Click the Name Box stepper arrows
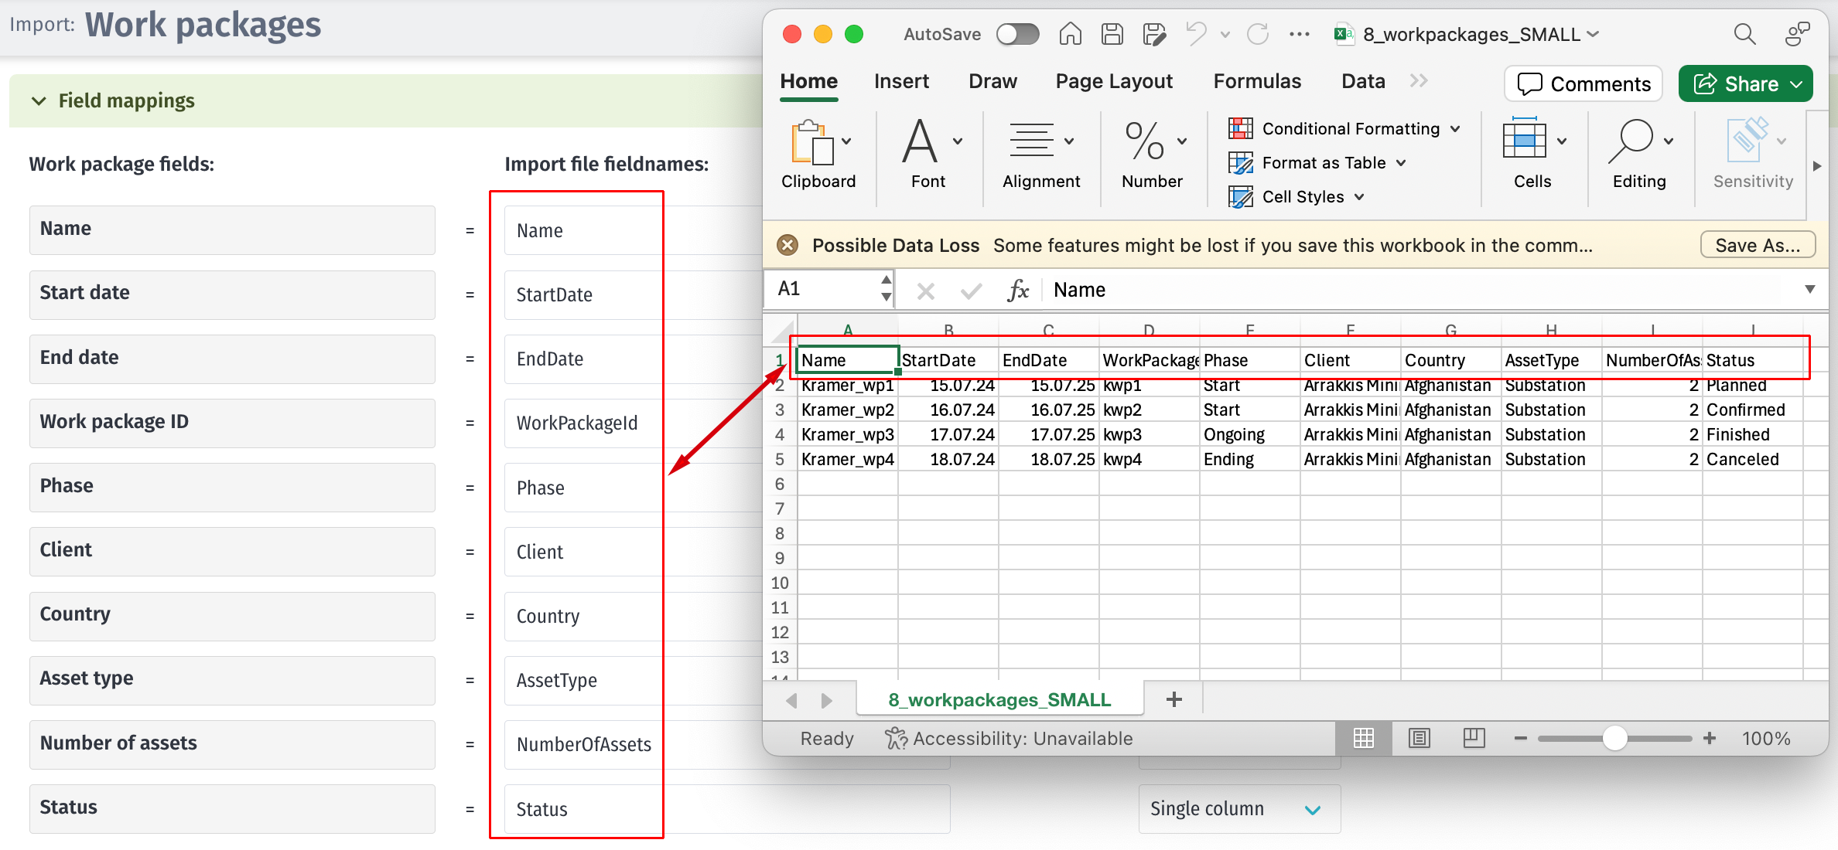This screenshot has height=850, width=1838. click(887, 288)
